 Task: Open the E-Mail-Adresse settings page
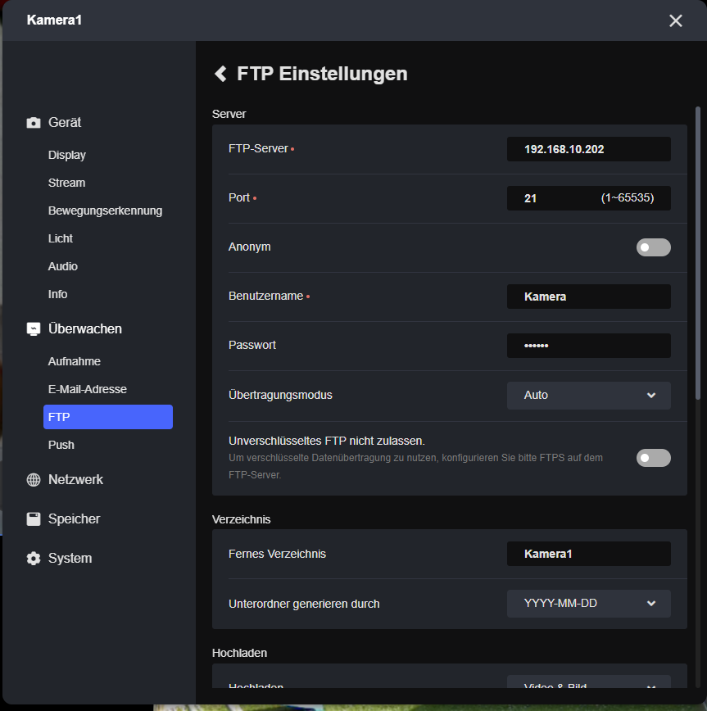pos(88,389)
